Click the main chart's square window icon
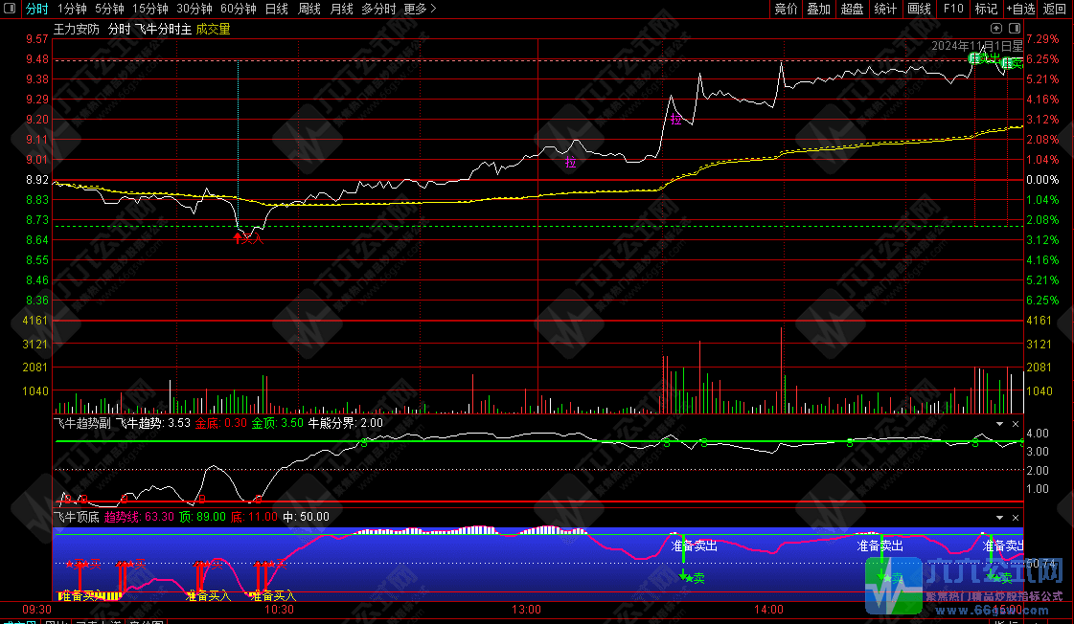The image size is (1074, 624). (x=1015, y=29)
